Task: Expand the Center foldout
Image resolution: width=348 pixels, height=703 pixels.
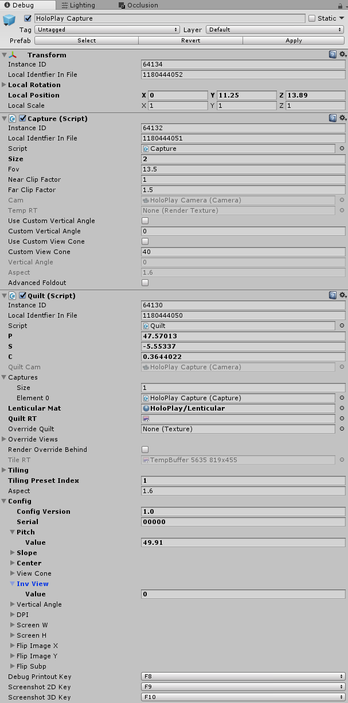Action: point(13,563)
